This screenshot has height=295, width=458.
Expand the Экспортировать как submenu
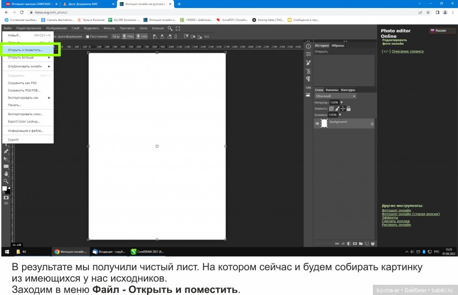(29, 98)
